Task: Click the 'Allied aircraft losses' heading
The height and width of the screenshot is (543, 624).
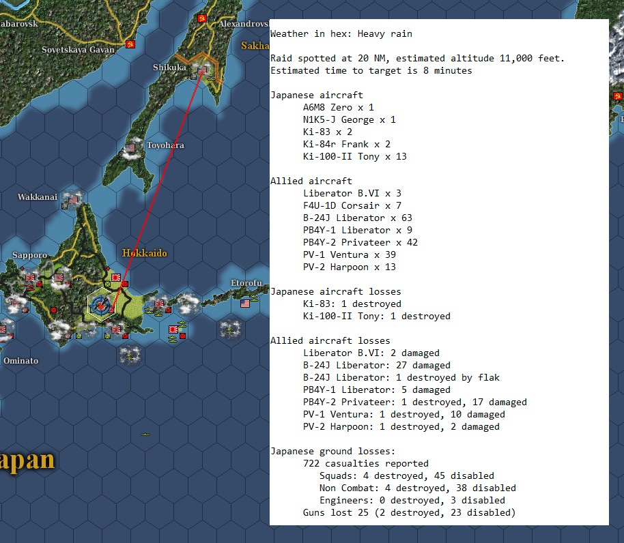Action: [x=330, y=341]
